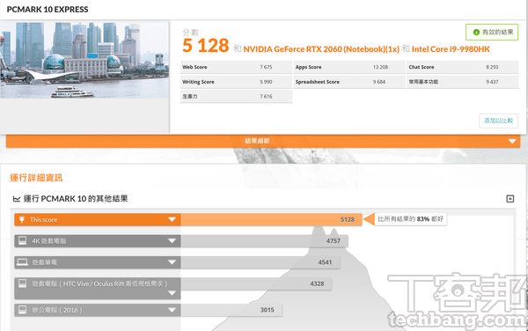Click the 3015 score bar
Screen dimensions: 528x331
[231, 310]
